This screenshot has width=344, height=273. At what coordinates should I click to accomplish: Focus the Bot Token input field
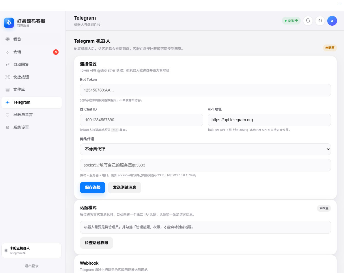tap(205, 90)
